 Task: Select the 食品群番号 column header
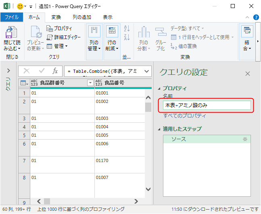click(x=52, y=83)
